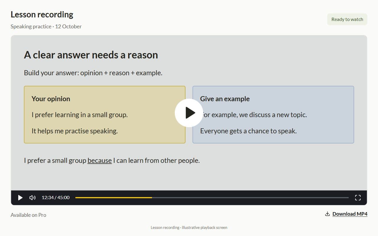Image resolution: width=378 pixels, height=236 pixels.
Task: Click the Ready to watch status badge
Action: (347, 19)
